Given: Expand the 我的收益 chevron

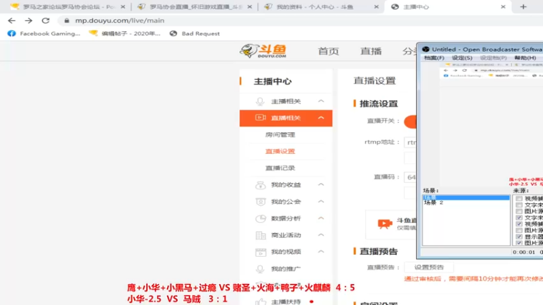Looking at the screenshot, I should (321, 184).
